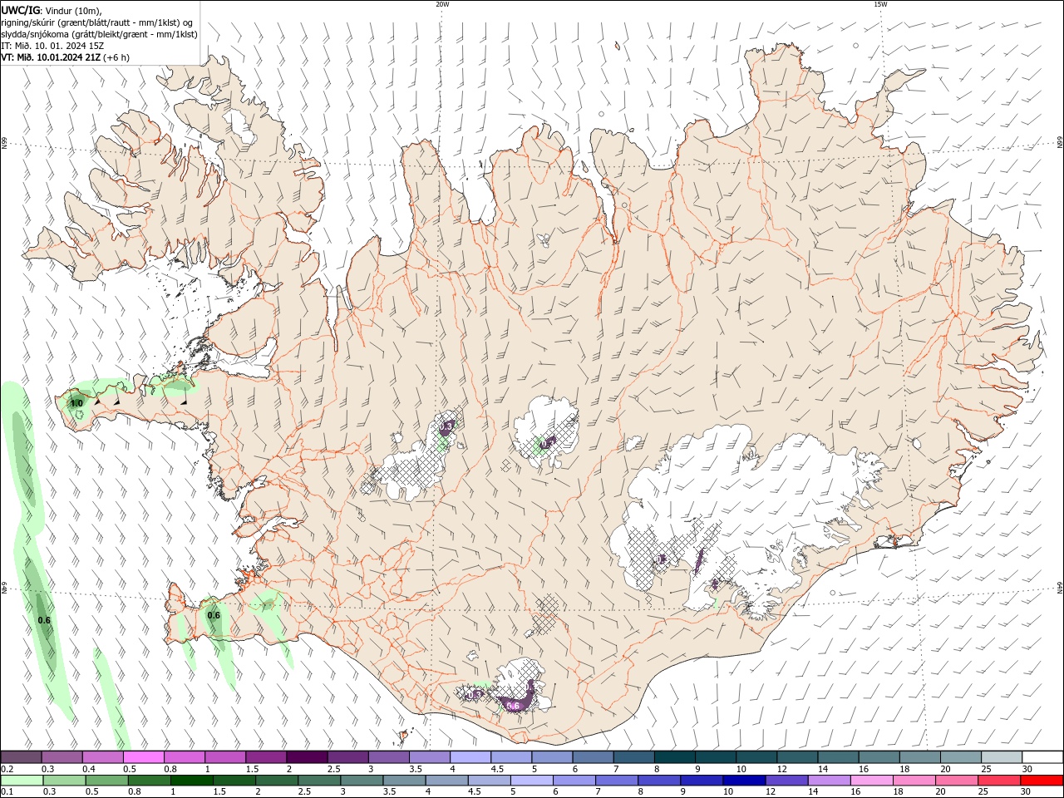Image resolution: width=1064 pixels, height=798 pixels.
Task: Click the '0.1' label of the rain scale
Action: coord(7,792)
